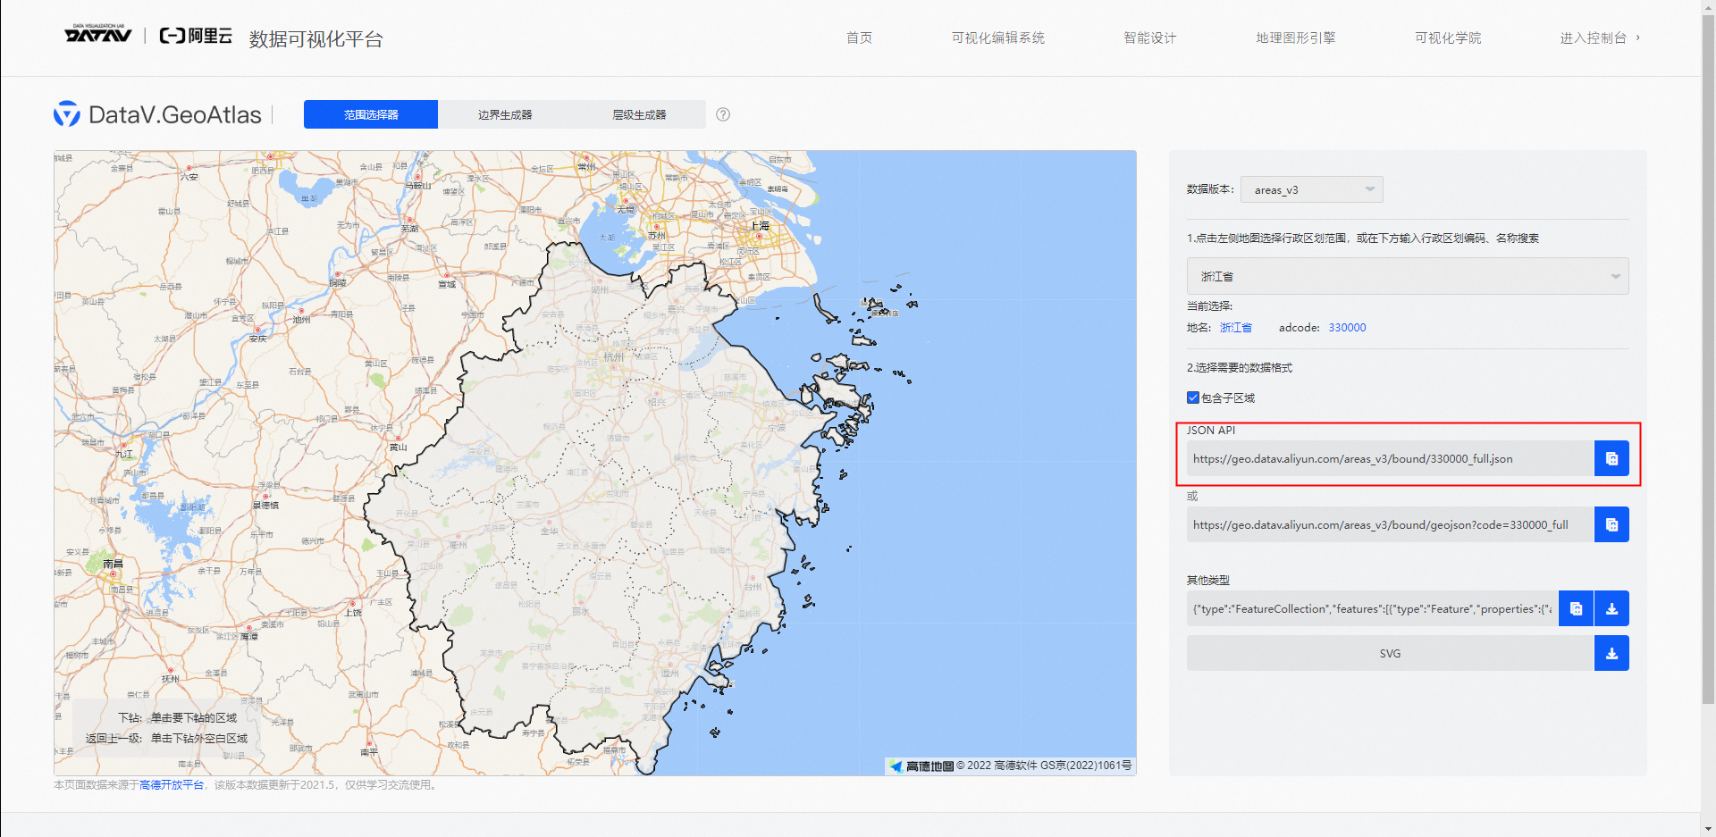The image size is (1716, 837).
Task: Download the SVG file
Action: click(x=1611, y=653)
